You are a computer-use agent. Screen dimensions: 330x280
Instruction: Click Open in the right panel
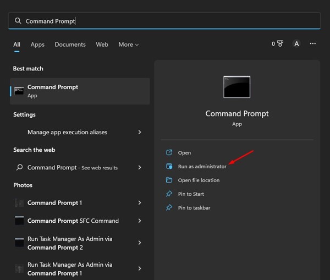(184, 153)
